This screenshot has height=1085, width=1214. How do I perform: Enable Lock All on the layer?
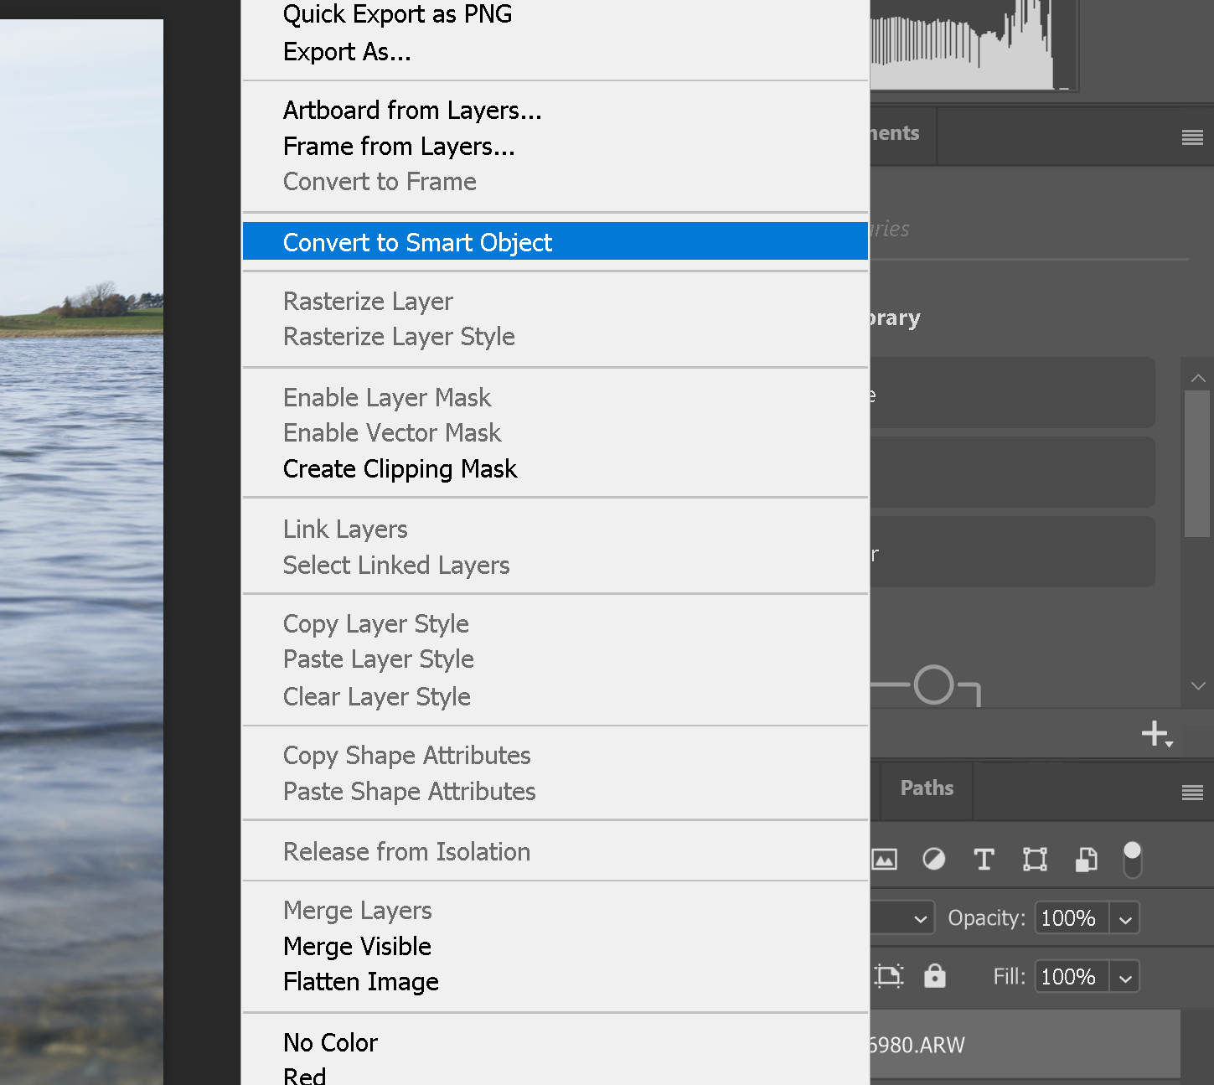click(x=934, y=976)
